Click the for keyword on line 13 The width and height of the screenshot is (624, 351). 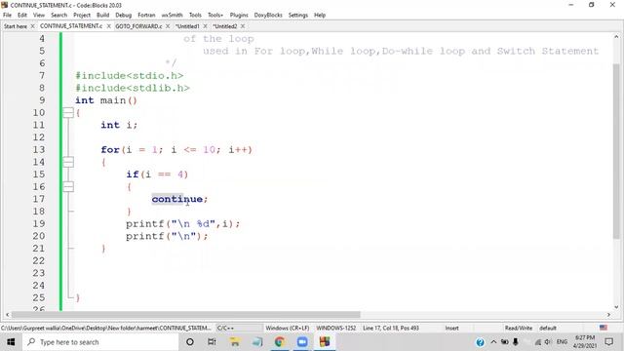point(110,149)
